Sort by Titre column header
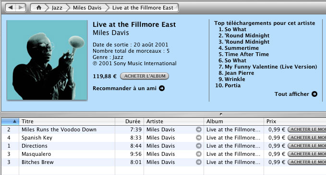This screenshot has height=175, width=326. pyautogui.click(x=67, y=121)
